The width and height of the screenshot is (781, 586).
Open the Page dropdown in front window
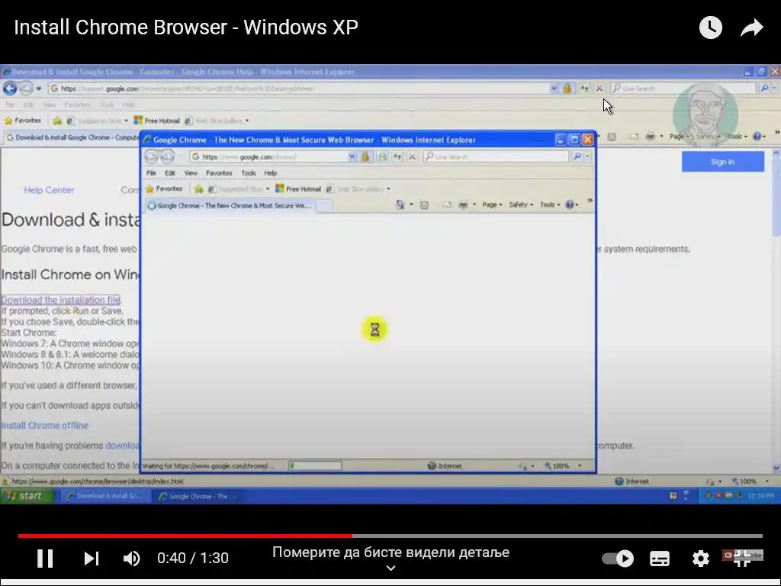click(x=492, y=204)
